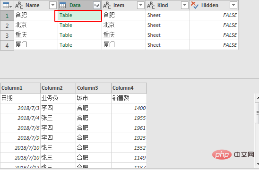Open the Kind column filter dropdown
Image resolution: width=259 pixels, height=170 pixels.
pyautogui.click(x=185, y=6)
